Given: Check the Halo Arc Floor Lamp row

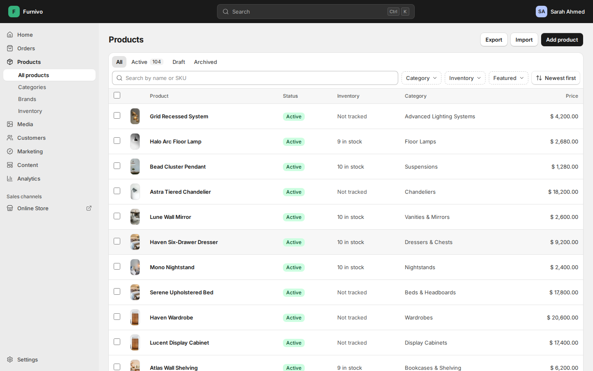Looking at the screenshot, I should [x=117, y=141].
